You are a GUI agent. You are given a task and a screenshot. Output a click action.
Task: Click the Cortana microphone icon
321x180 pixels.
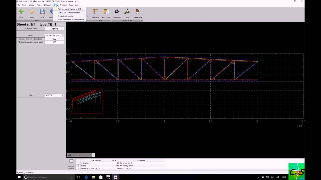(x=72, y=177)
